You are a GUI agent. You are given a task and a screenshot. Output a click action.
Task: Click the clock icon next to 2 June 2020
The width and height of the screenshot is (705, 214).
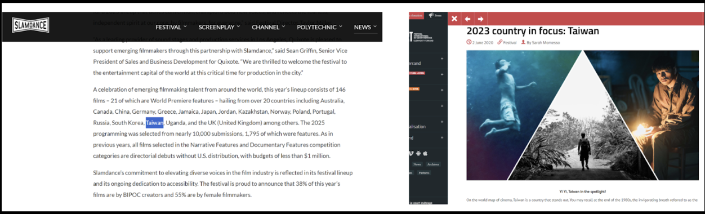pyautogui.click(x=469, y=42)
